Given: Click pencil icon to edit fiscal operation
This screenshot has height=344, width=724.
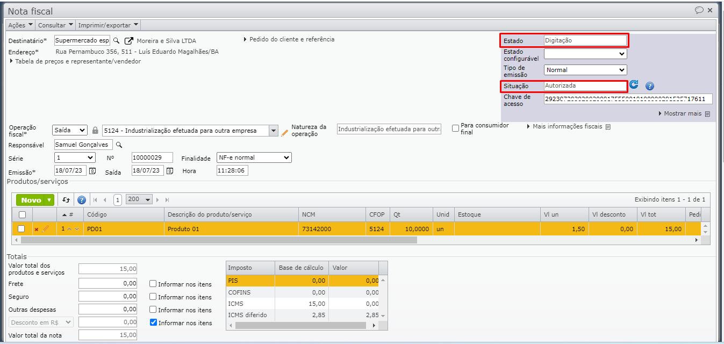Looking at the screenshot, I should [285, 131].
